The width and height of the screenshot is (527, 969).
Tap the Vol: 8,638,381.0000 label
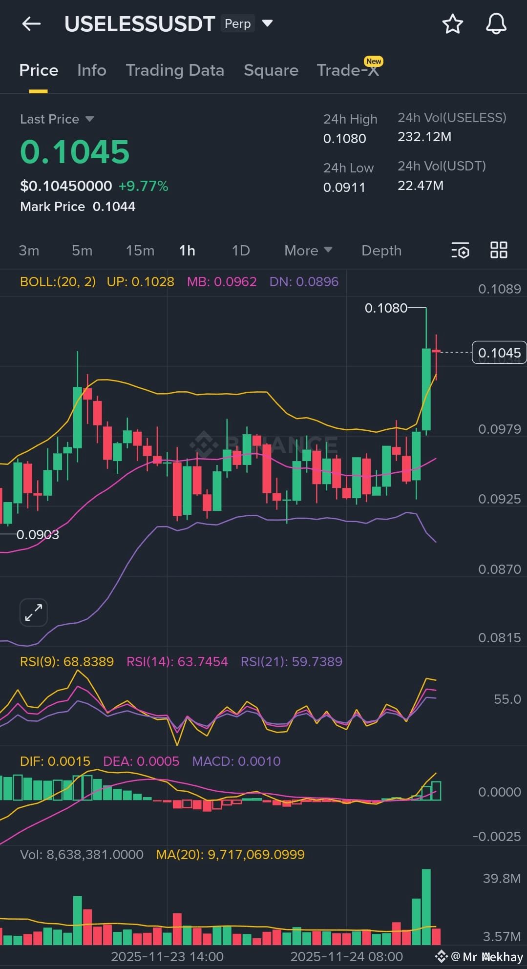point(82,855)
